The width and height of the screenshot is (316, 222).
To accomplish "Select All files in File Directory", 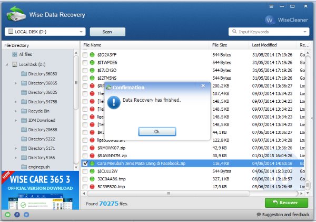I will [x=22, y=54].
